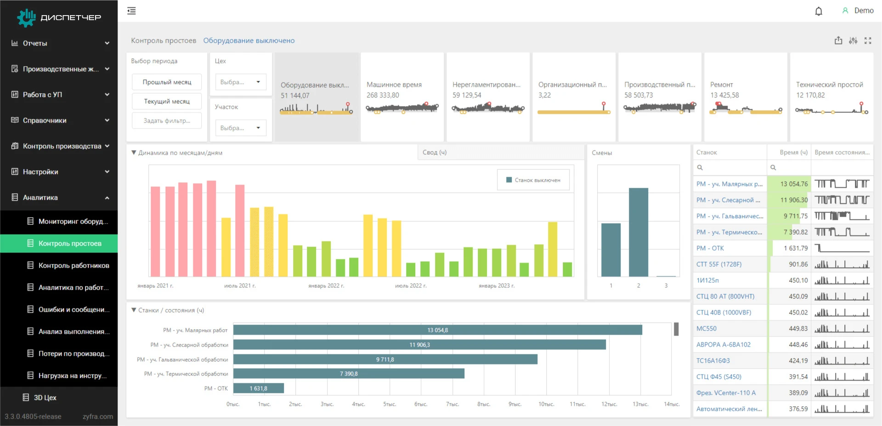Toggle the Станок выключен legend series
Image resolution: width=882 pixels, height=426 pixels.
click(533, 180)
